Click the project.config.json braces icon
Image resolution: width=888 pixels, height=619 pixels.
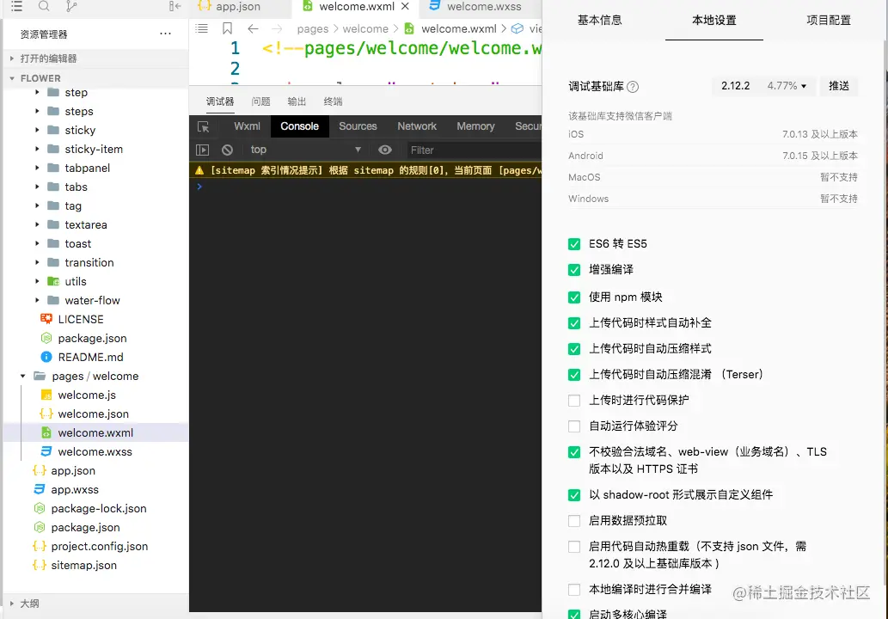coord(40,546)
